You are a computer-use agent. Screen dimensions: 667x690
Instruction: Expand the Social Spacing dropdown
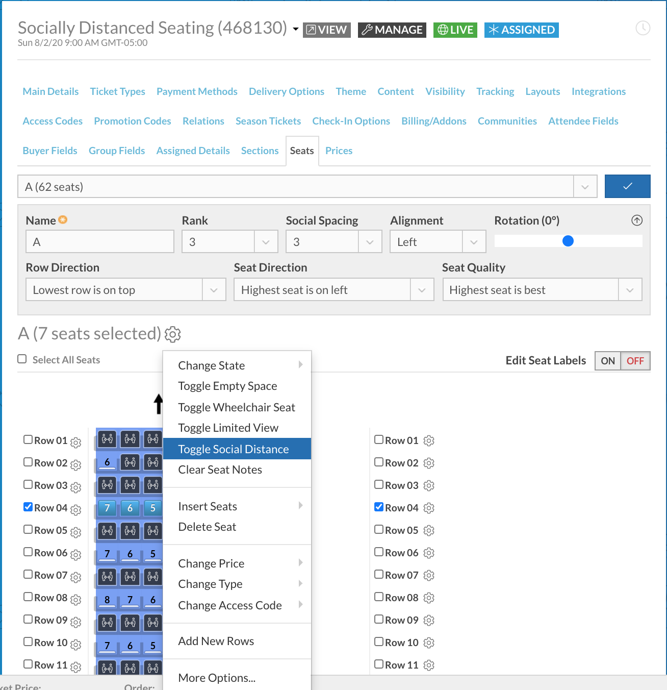pos(370,241)
